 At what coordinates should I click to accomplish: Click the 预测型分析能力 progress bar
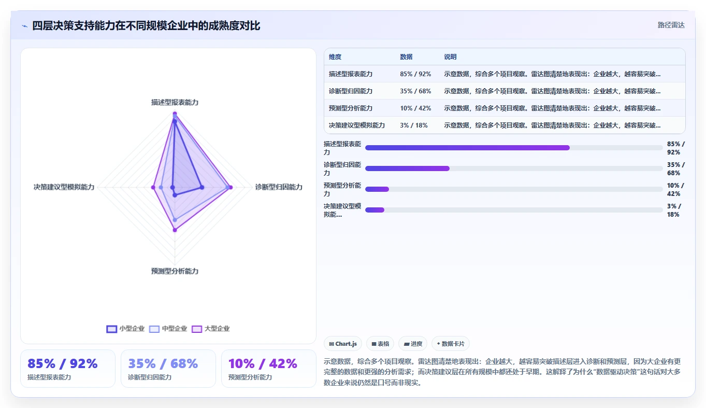pyautogui.click(x=514, y=189)
